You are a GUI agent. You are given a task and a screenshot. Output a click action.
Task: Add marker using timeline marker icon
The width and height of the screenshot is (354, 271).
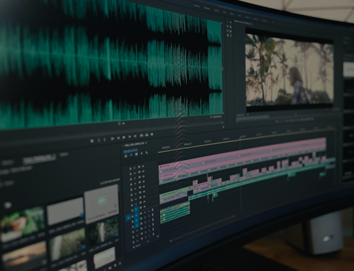141,153
